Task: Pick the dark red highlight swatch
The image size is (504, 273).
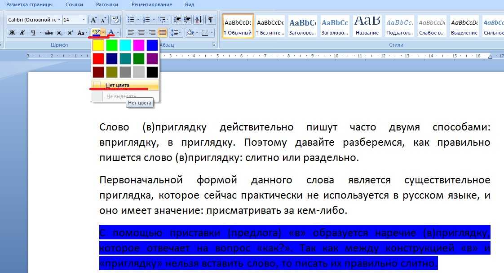Action: click(98, 72)
